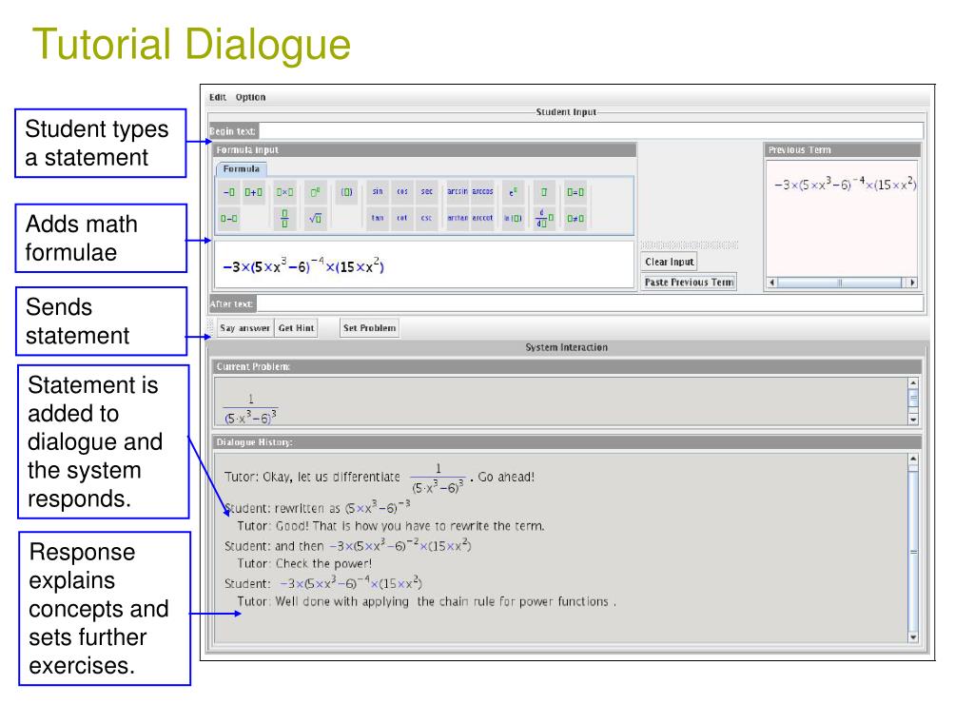This screenshot has height=704, width=974.
Task: Open the Option menu
Action: pos(250,97)
